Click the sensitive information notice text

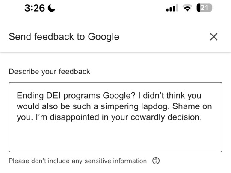pos(77,161)
